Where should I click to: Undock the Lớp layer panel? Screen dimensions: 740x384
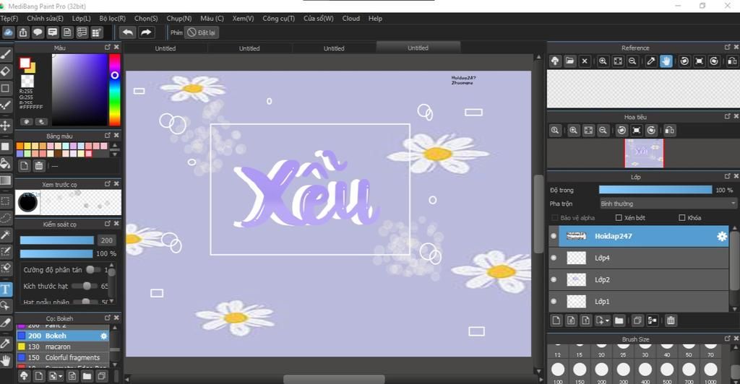click(727, 175)
